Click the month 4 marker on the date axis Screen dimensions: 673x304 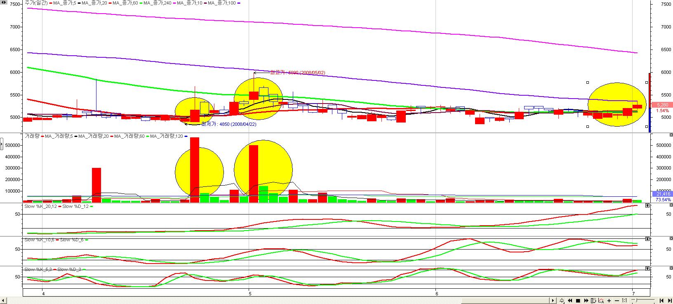(43, 293)
